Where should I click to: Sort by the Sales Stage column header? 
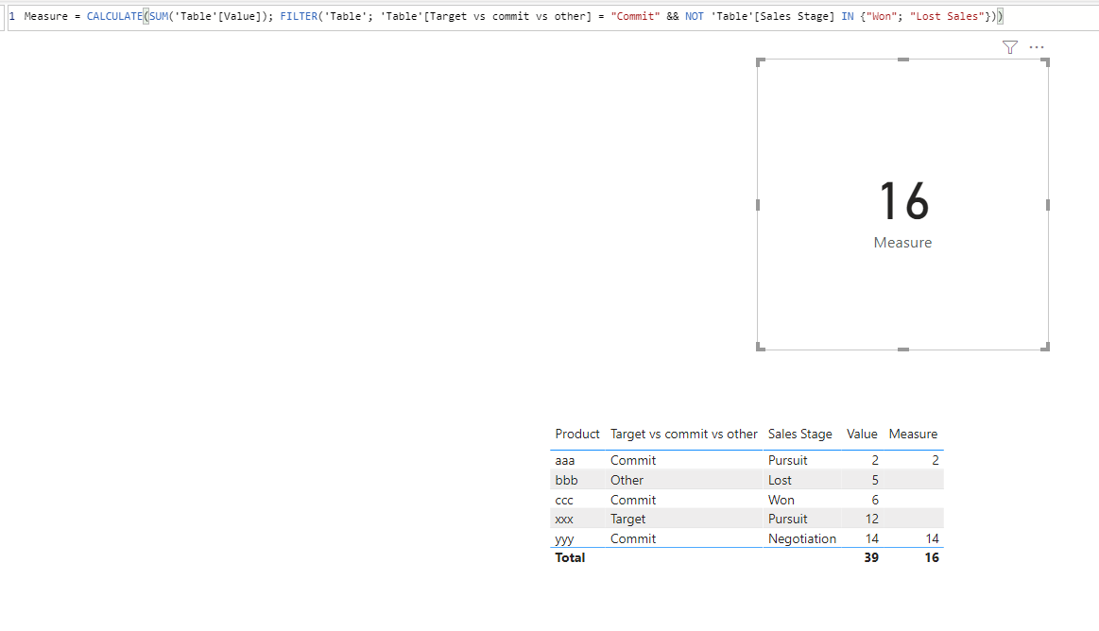tap(799, 435)
